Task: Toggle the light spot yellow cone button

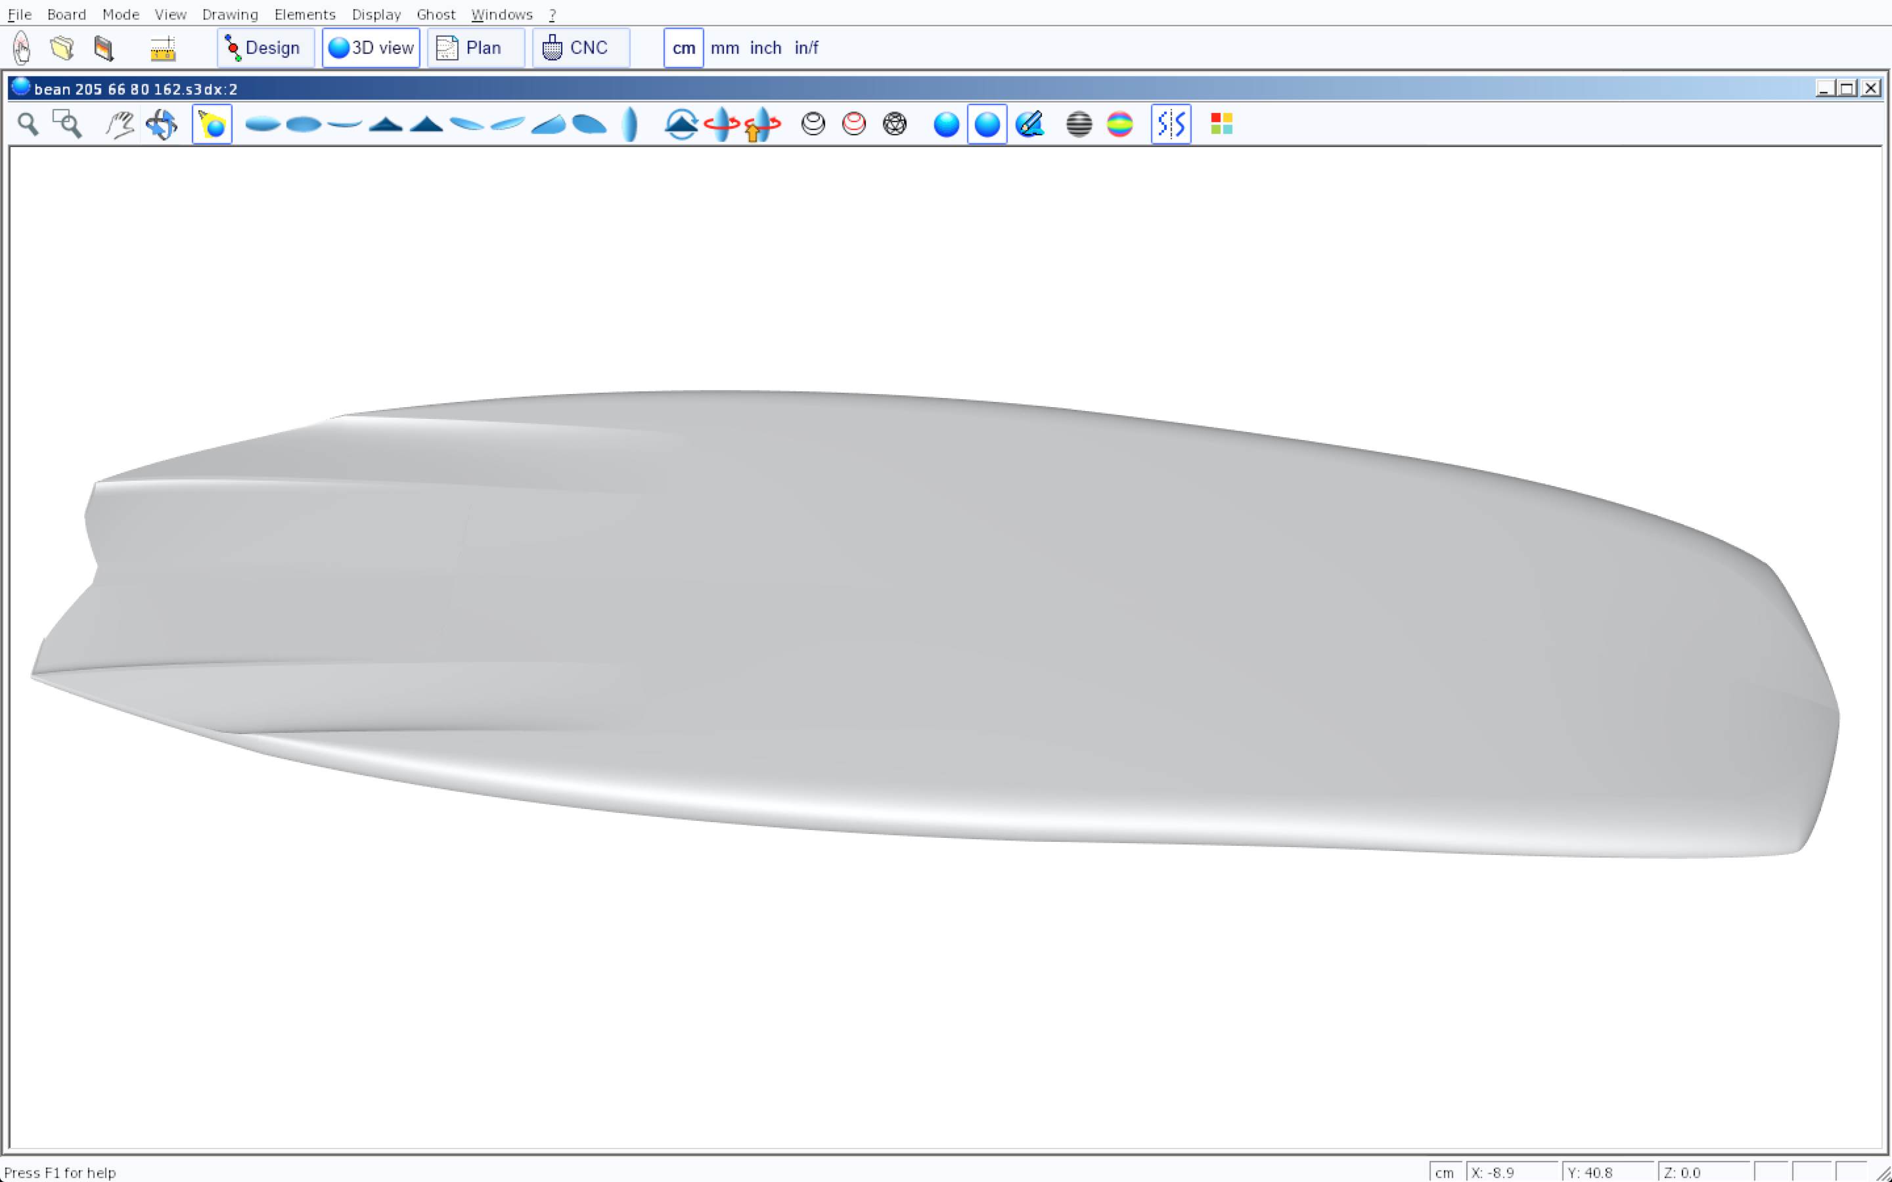Action: 212,124
